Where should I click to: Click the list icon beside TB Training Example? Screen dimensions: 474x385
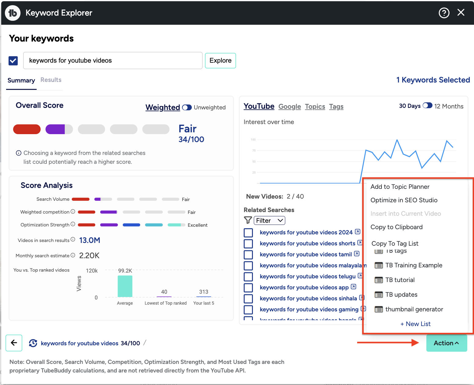tap(379, 265)
